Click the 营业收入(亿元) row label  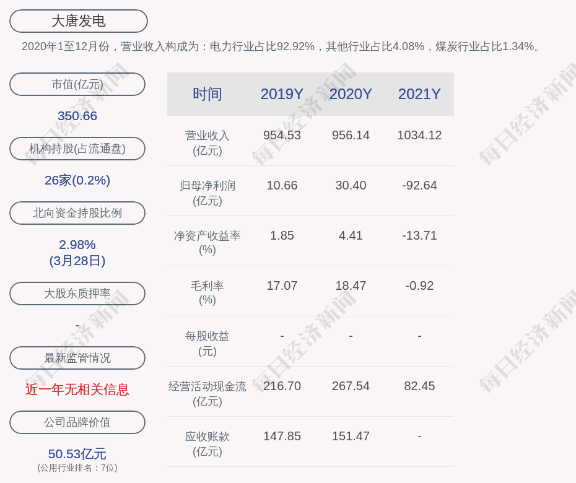coord(207,143)
